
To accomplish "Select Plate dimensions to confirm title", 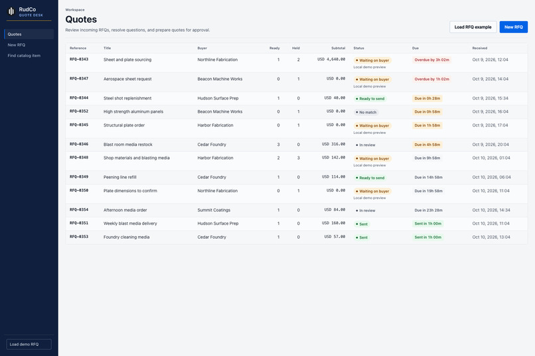I will coord(130,191).
